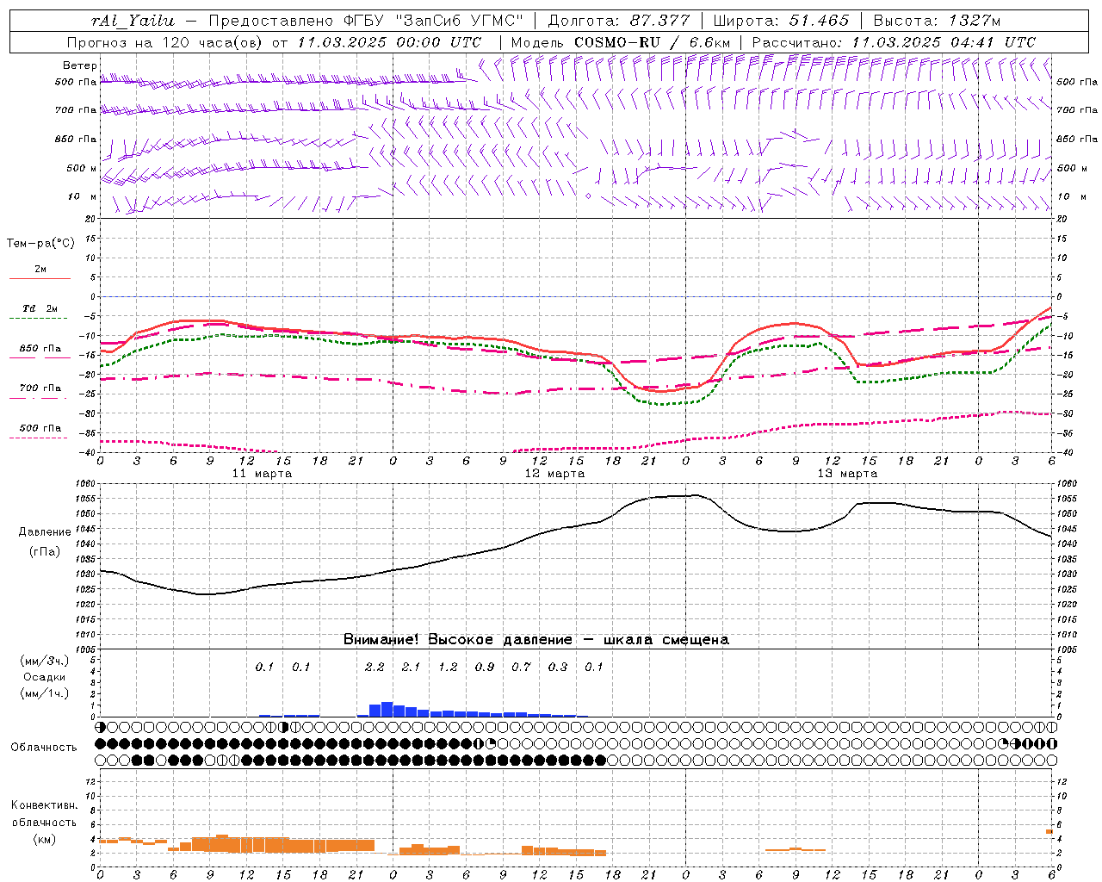Select the "(мм/1ч.)" precipitation unit label
The height and width of the screenshot is (882, 1102).
click(x=45, y=693)
